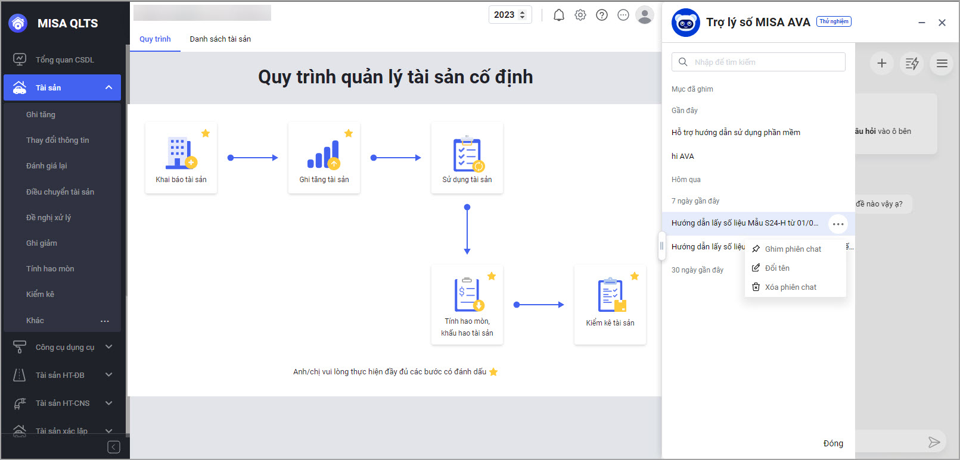The image size is (960, 460).
Task: Open the notifications bell
Action: [x=559, y=15]
